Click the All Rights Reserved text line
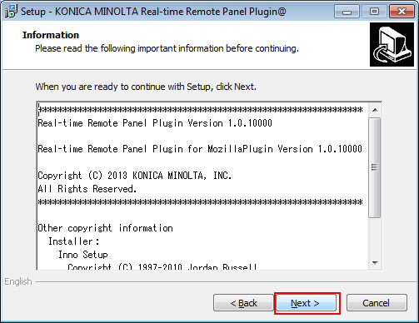Screen dimensions: 419x323 coord(87,189)
